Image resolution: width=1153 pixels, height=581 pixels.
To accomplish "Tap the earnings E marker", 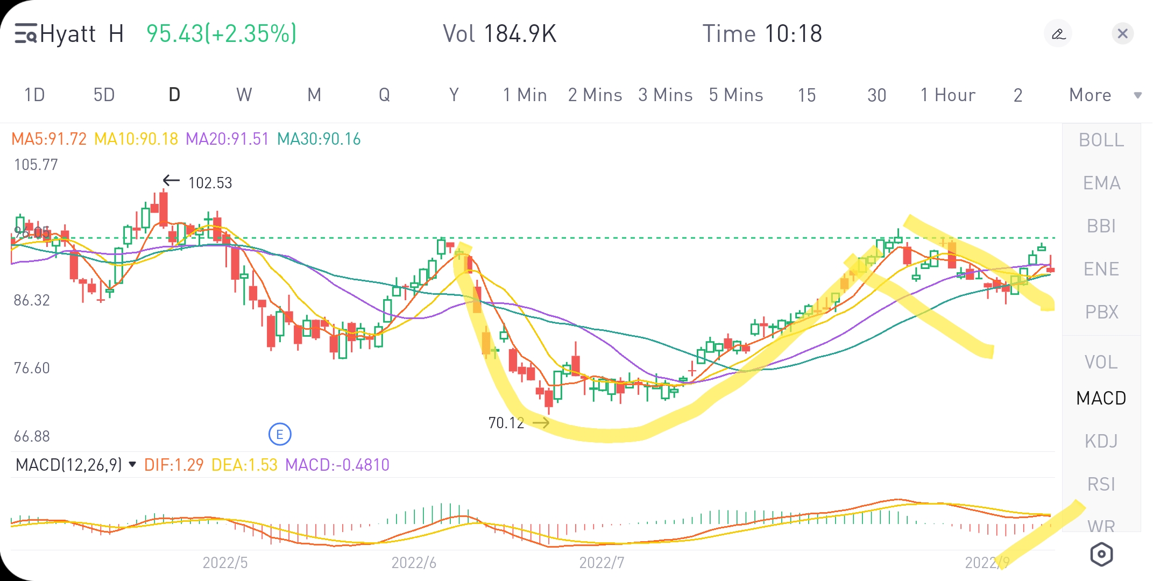I will [x=280, y=434].
